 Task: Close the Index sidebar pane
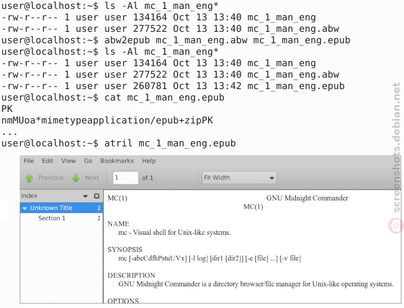click(97, 196)
